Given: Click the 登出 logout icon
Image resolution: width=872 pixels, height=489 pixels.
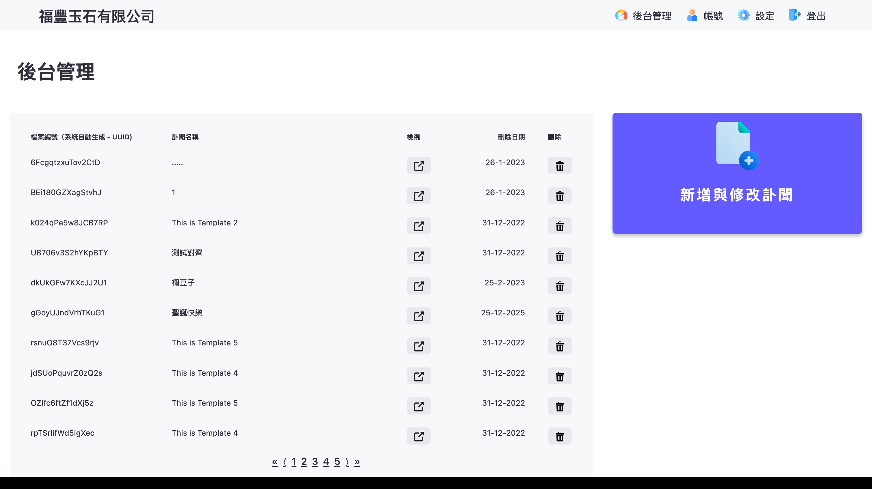Looking at the screenshot, I should [x=794, y=15].
